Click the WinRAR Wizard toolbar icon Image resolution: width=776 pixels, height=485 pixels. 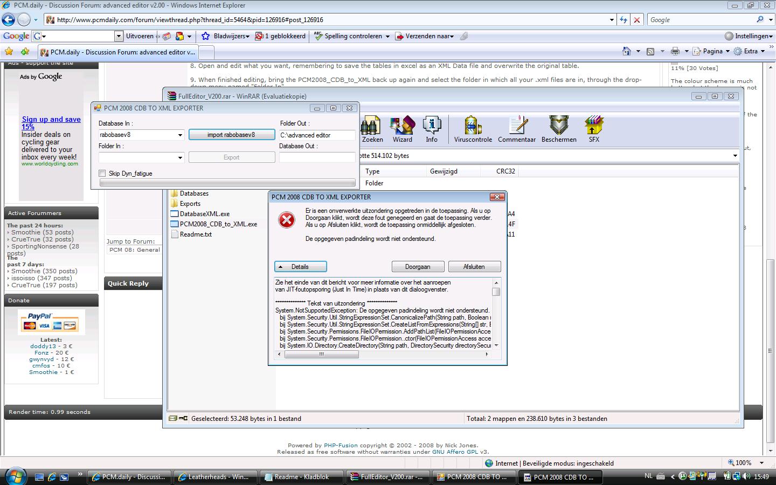coord(402,126)
